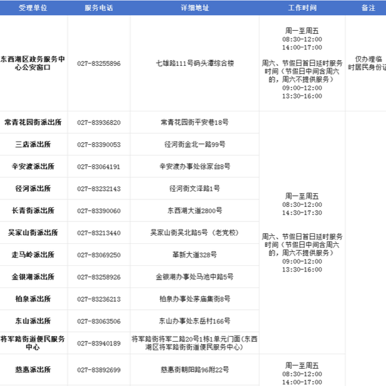Click address 径河街金北一路99号

coord(195,144)
